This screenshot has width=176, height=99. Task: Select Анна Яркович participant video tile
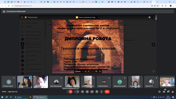click(x=25, y=82)
